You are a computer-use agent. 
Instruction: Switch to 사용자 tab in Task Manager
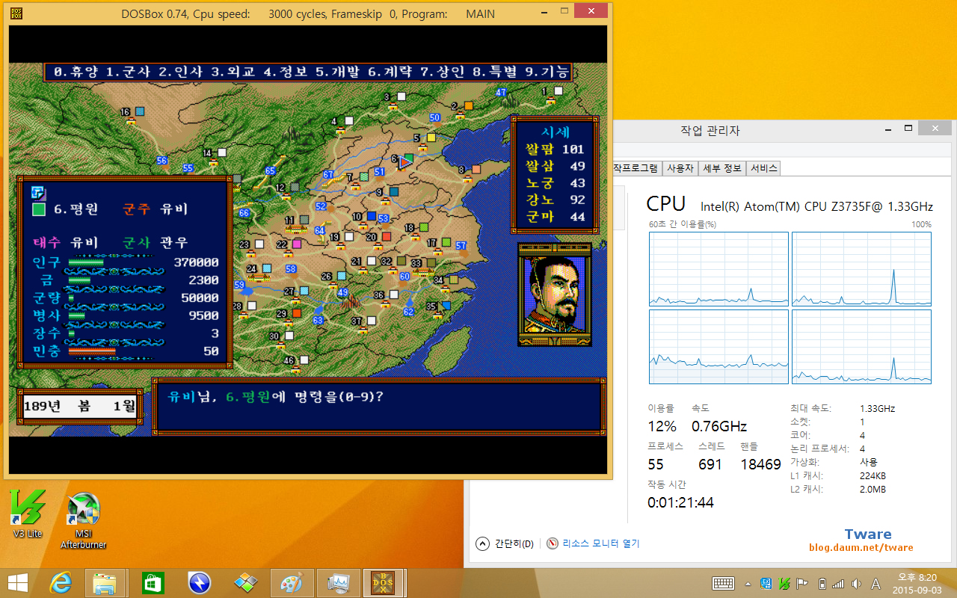(x=680, y=168)
